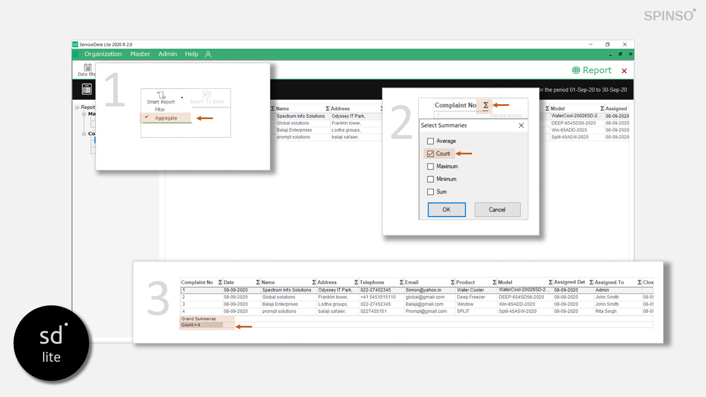Click Cancel in Select Summaries dialog

[497, 210]
